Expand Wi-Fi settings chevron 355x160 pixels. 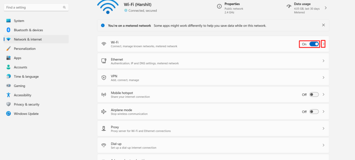pyautogui.click(x=323, y=44)
